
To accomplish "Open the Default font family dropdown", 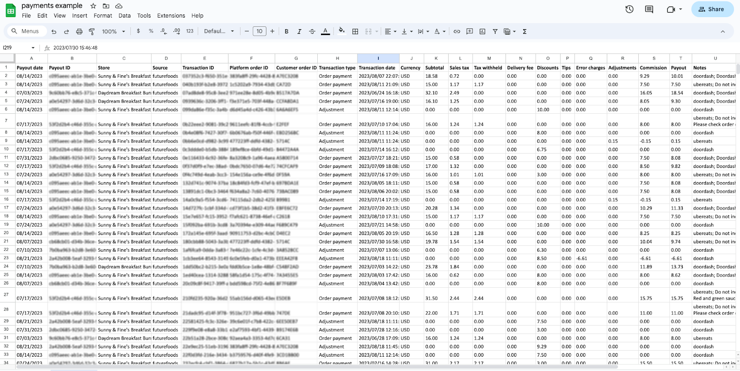I will tap(219, 31).
